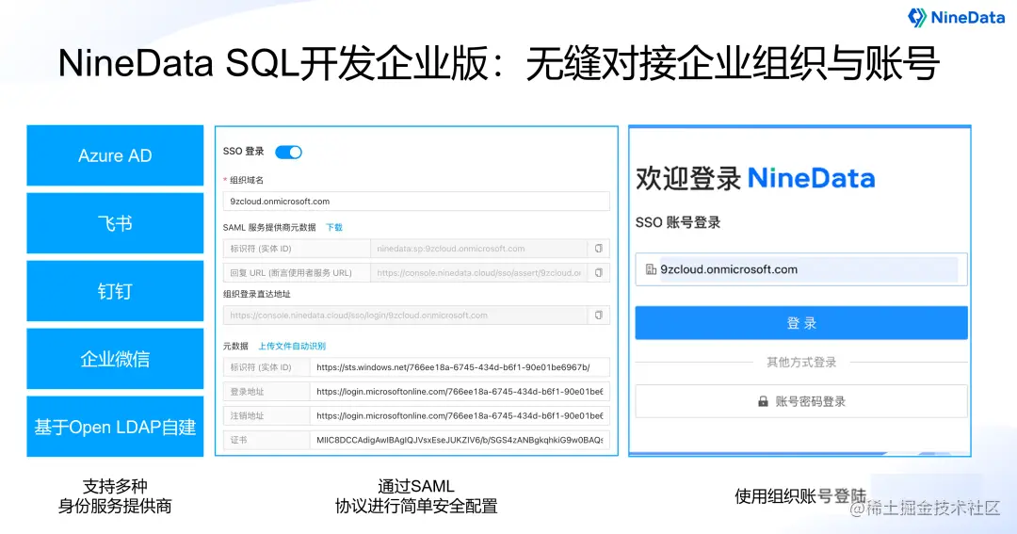Click the building icon in SSO field
The width and height of the screenshot is (1017, 534).
coord(651,269)
